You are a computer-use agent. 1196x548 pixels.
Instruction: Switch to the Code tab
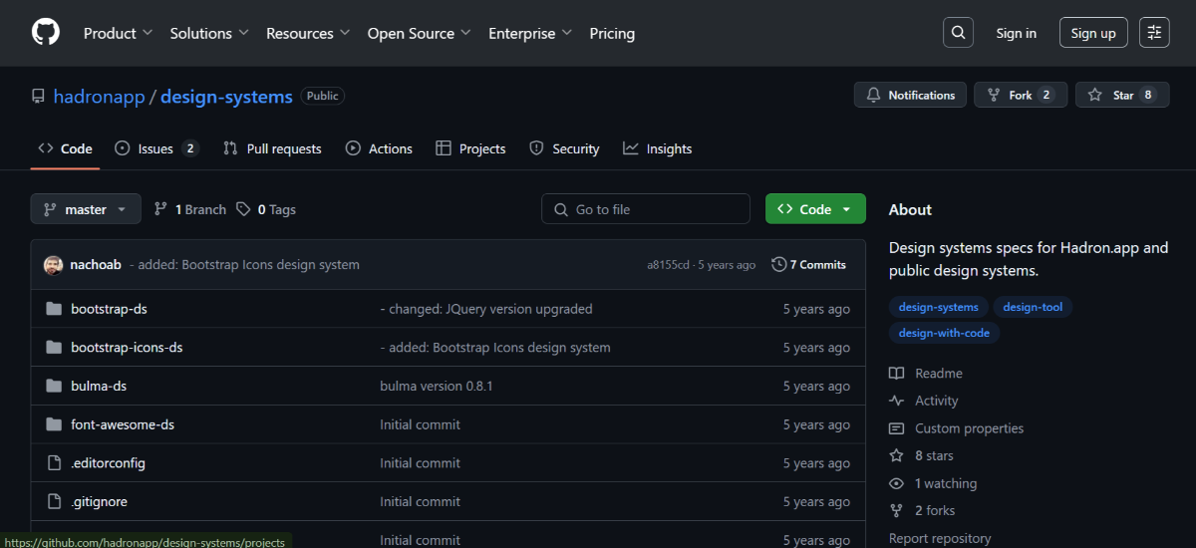(x=66, y=148)
